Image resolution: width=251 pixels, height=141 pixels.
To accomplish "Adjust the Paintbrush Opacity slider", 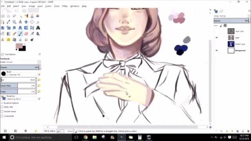I will (x=20, y=67).
